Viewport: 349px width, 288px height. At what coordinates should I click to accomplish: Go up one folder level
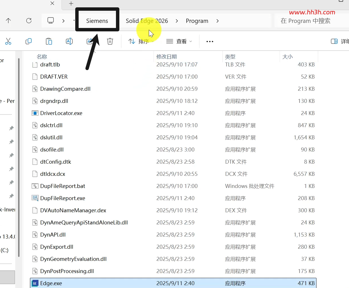pyautogui.click(x=8, y=21)
